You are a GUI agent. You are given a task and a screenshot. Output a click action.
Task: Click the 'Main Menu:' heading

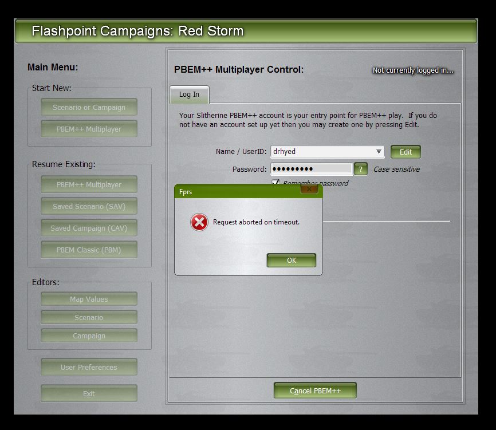(x=53, y=67)
